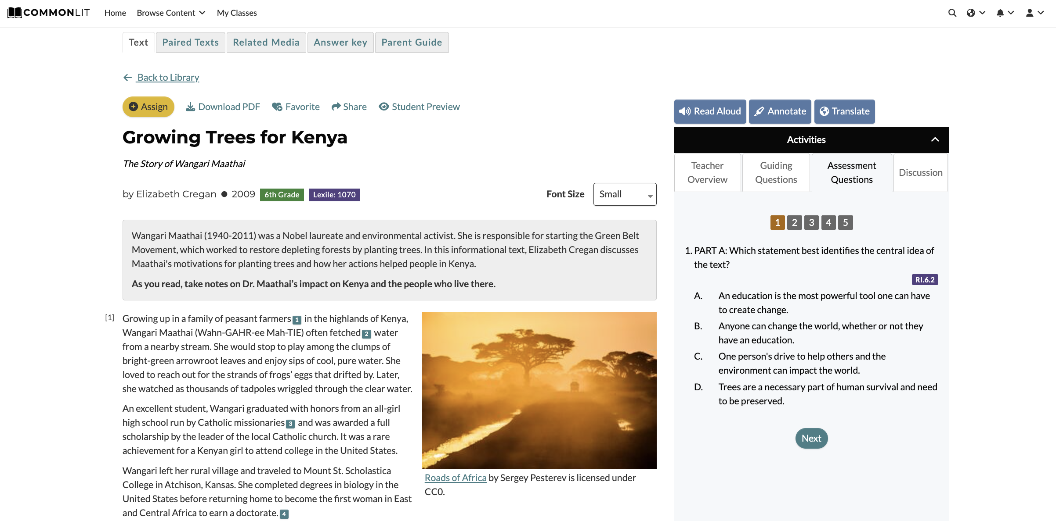
Task: Open the Font Size dropdown
Action: [625, 194]
